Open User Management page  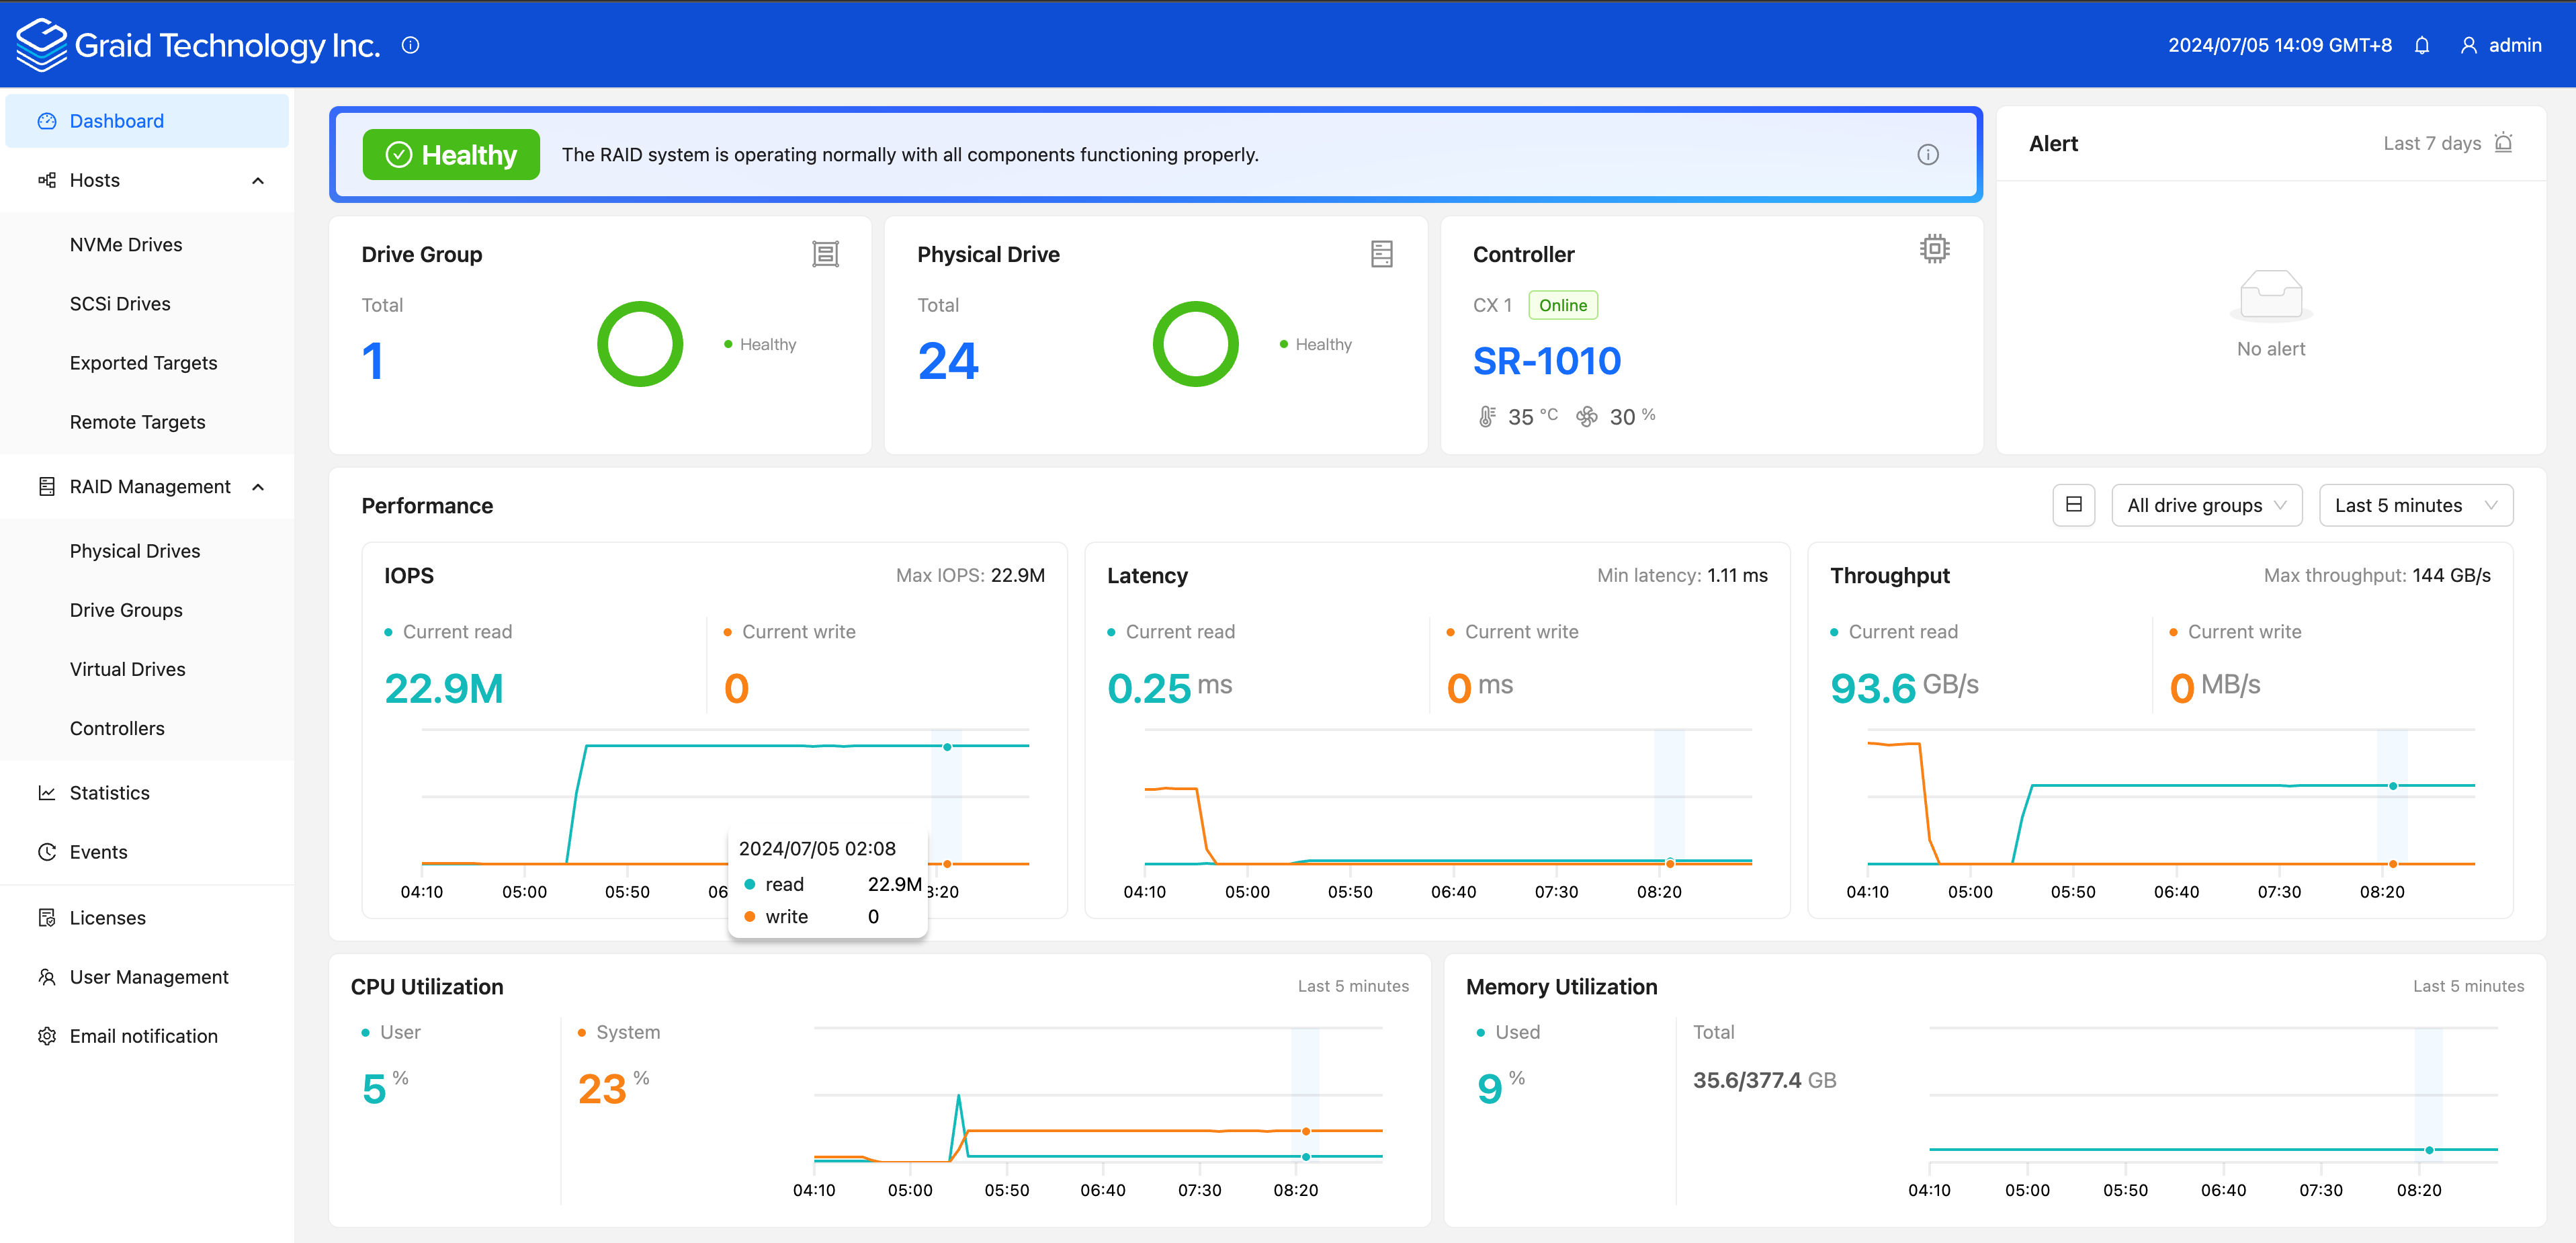[x=149, y=977]
